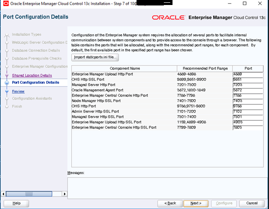Open the Help dialog

point(16,204)
